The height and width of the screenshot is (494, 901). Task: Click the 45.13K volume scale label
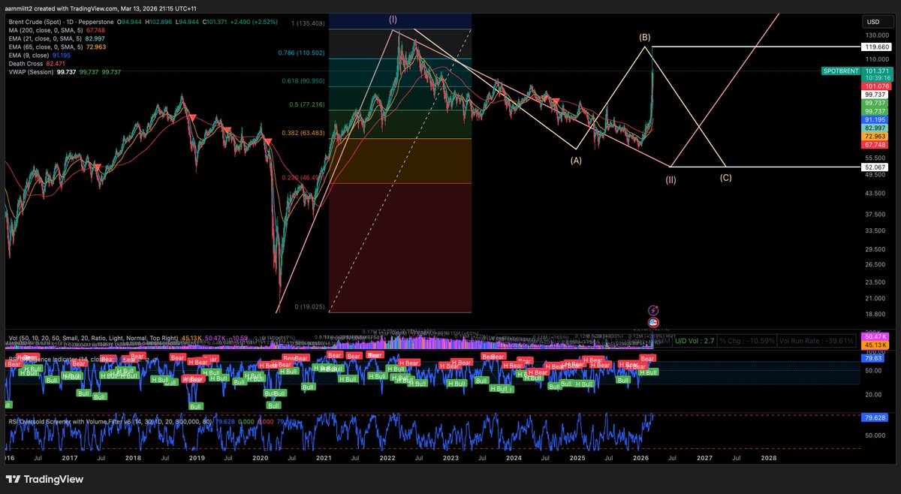876,345
